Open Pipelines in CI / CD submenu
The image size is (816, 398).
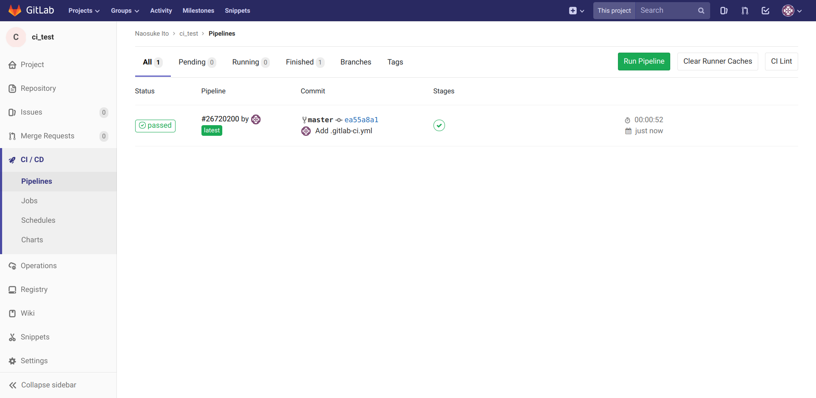click(37, 182)
